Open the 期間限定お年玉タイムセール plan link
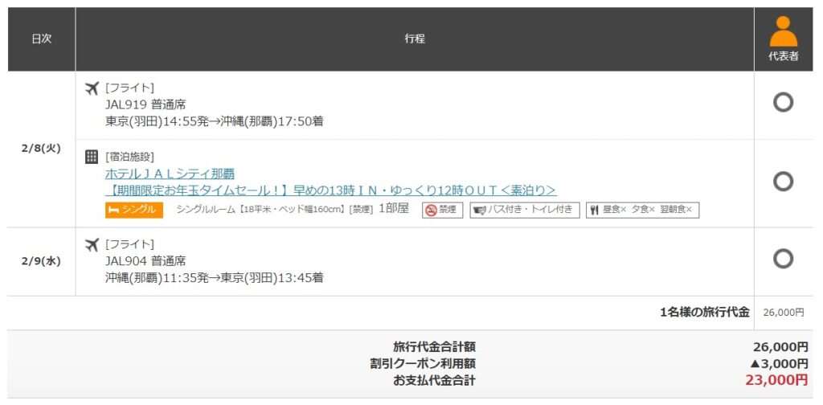Viewport: 823px width, 405px height. click(x=330, y=190)
